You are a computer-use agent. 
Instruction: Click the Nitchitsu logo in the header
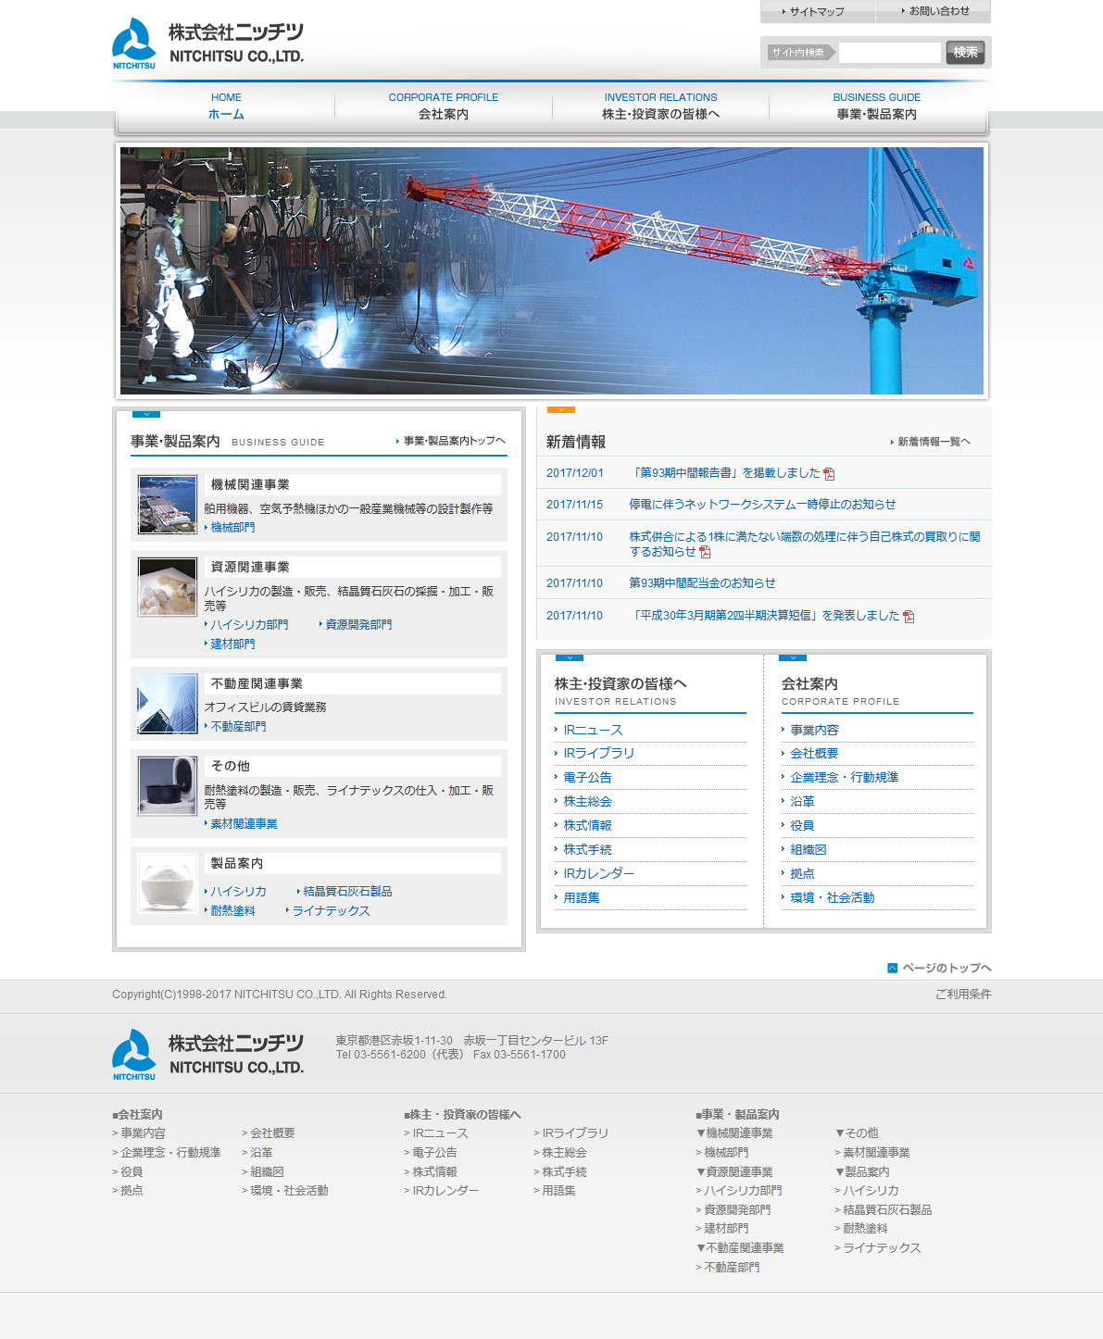(x=208, y=44)
